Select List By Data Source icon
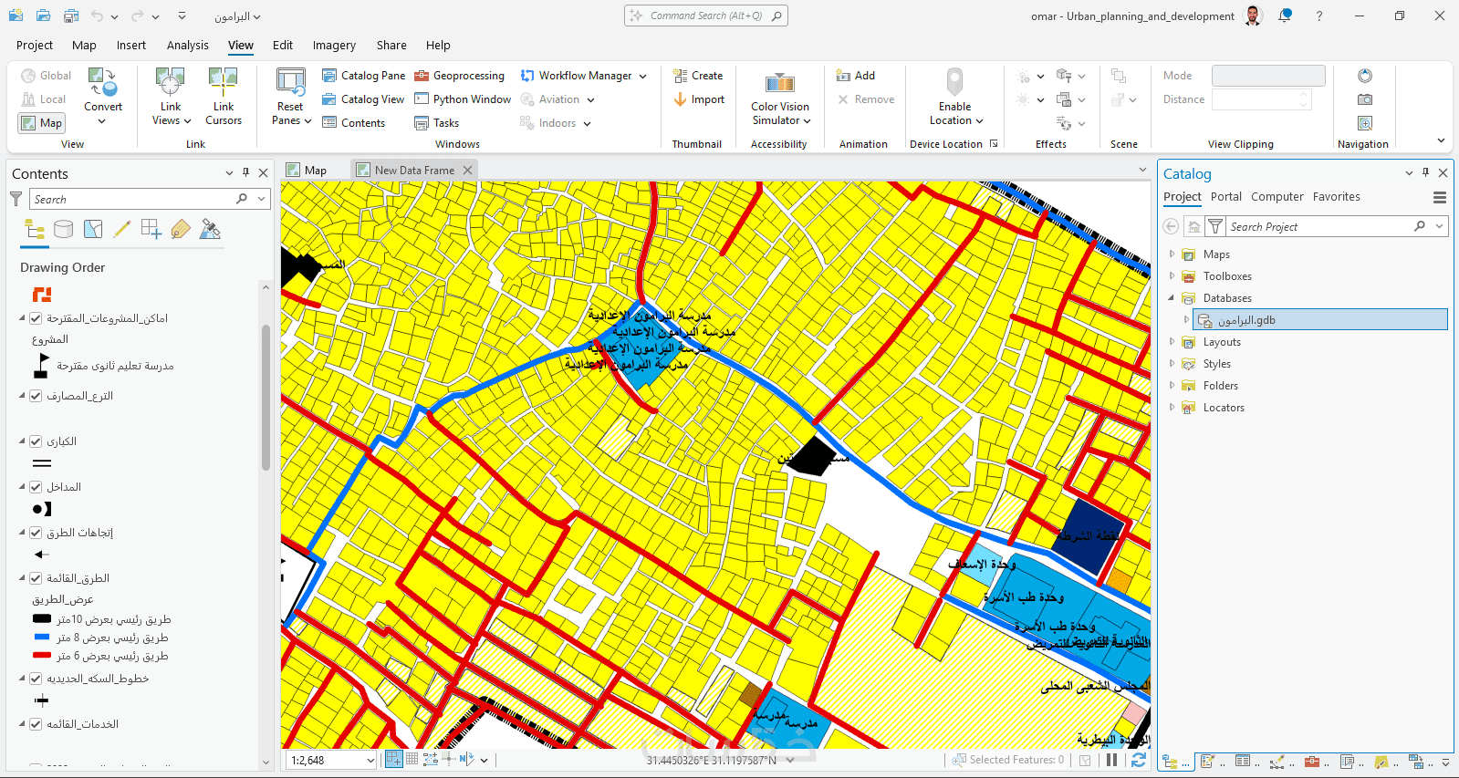 click(64, 229)
